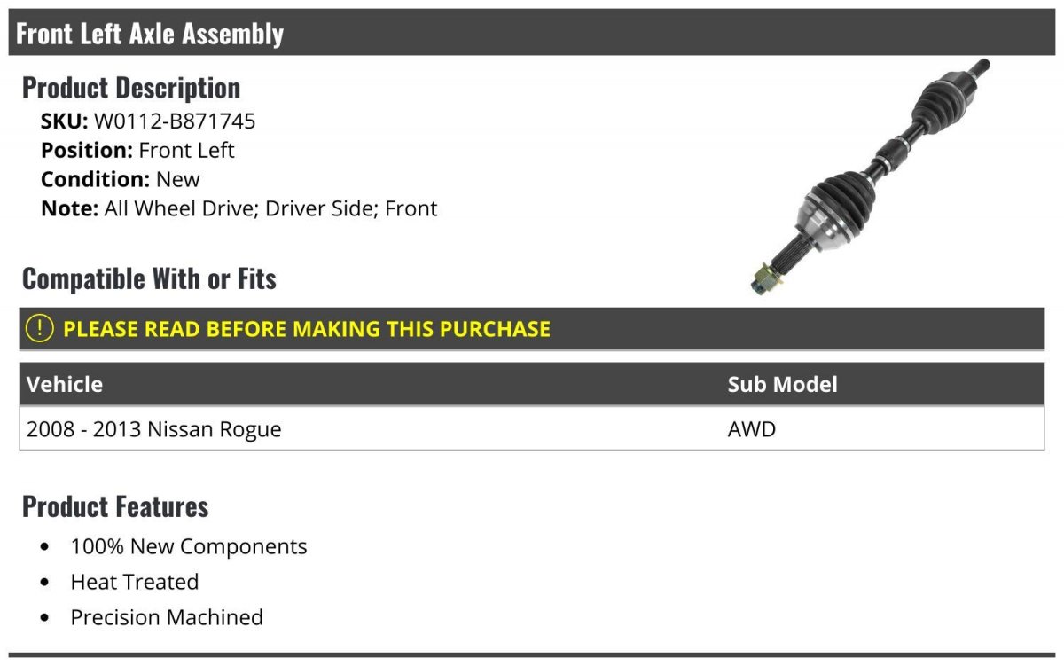Select the Position: Front Left line
The image size is (1064, 666).
click(137, 150)
